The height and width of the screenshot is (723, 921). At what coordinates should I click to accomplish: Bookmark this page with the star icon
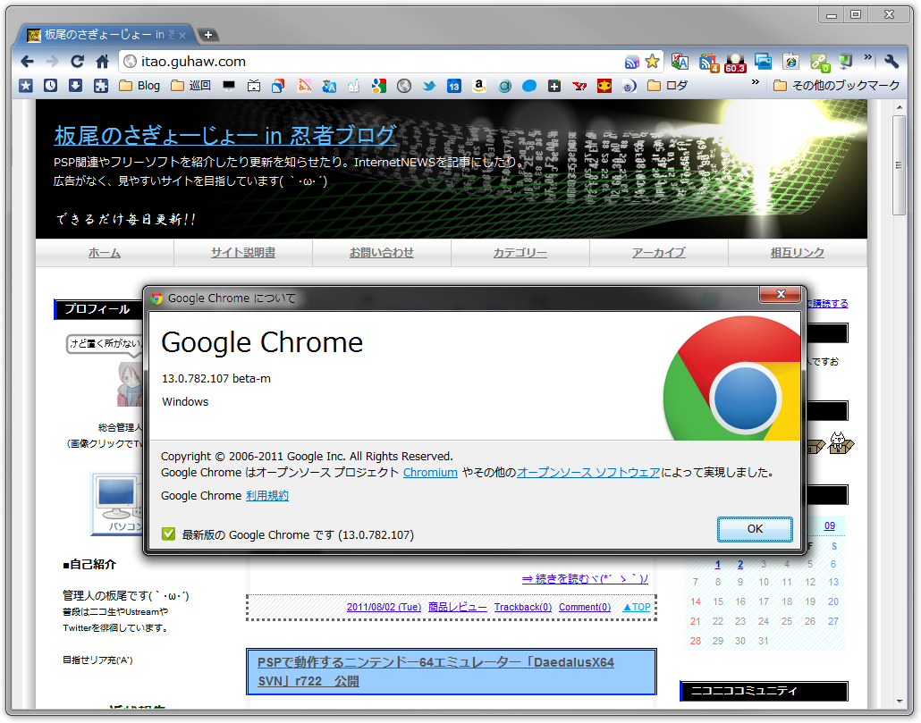652,61
